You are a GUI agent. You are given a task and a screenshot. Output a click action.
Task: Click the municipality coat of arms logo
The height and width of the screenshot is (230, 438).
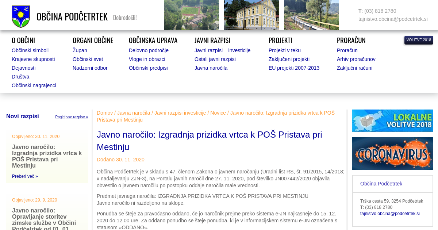[x=21, y=16]
